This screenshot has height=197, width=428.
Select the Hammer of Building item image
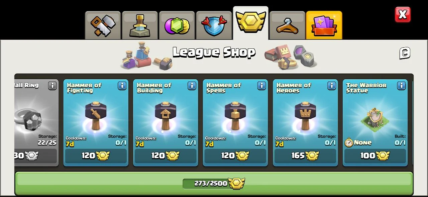tap(166, 116)
